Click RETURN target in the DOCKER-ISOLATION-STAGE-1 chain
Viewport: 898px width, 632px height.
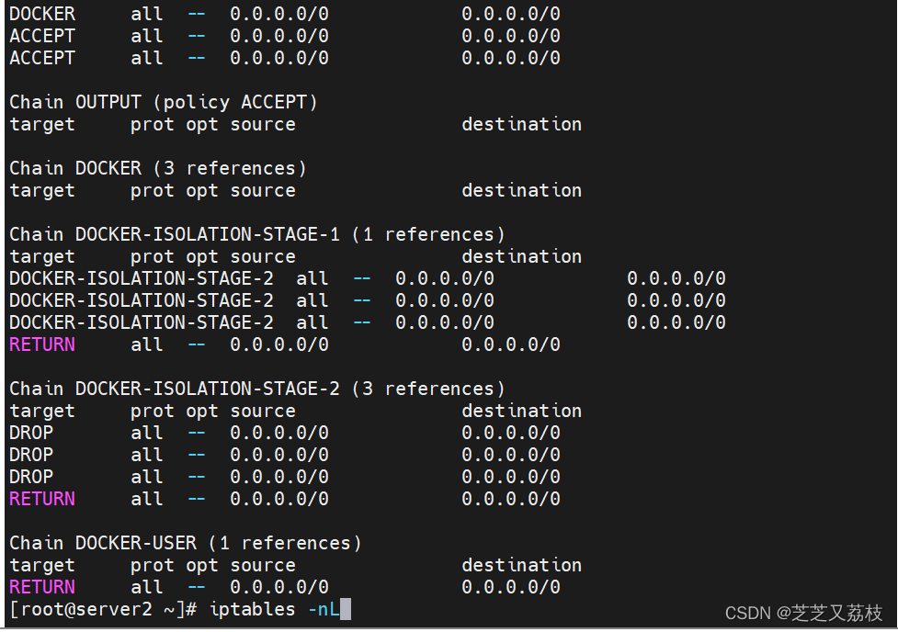tap(42, 344)
